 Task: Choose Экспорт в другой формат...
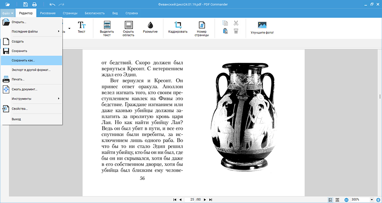(31, 70)
